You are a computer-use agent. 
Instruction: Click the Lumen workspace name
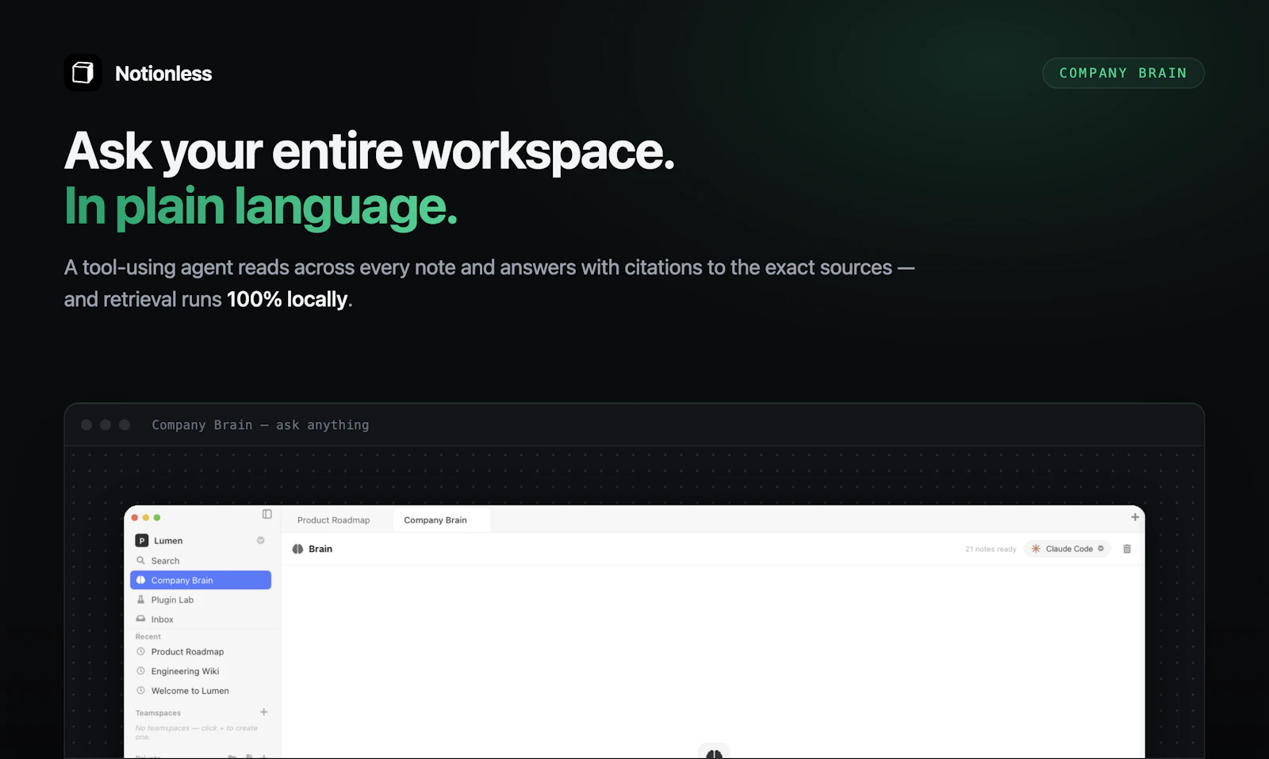coord(168,541)
